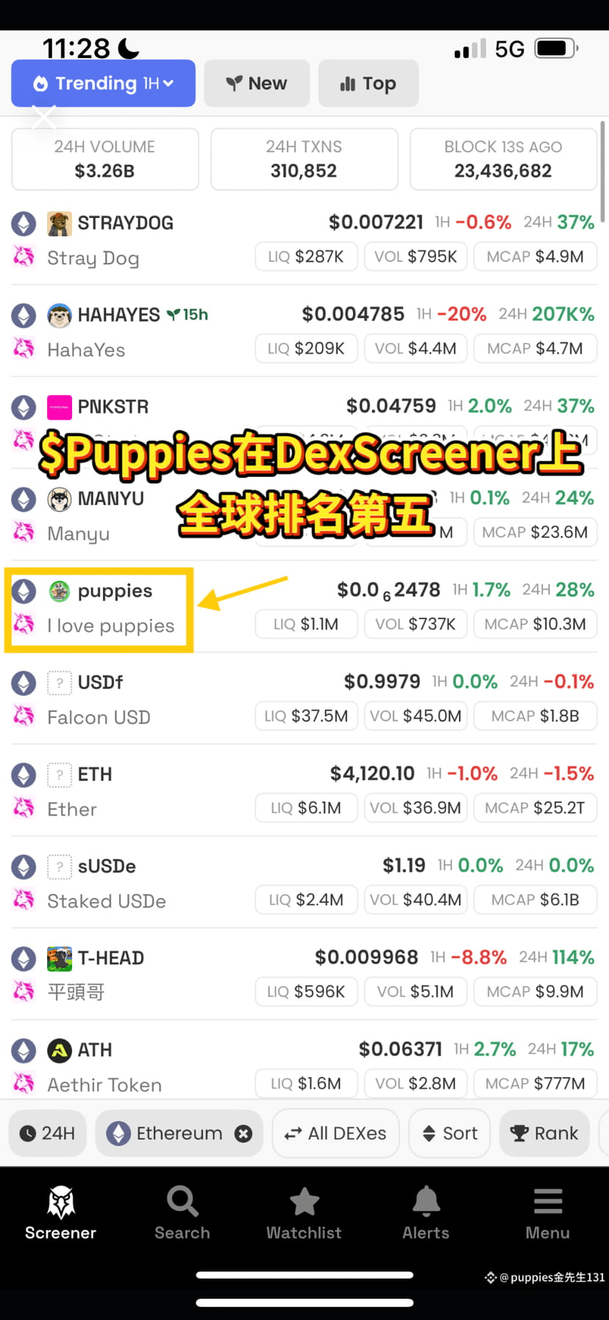Viewport: 609px width, 1320px height.
Task: Click the T-HEAD token avatar
Action: 60,959
